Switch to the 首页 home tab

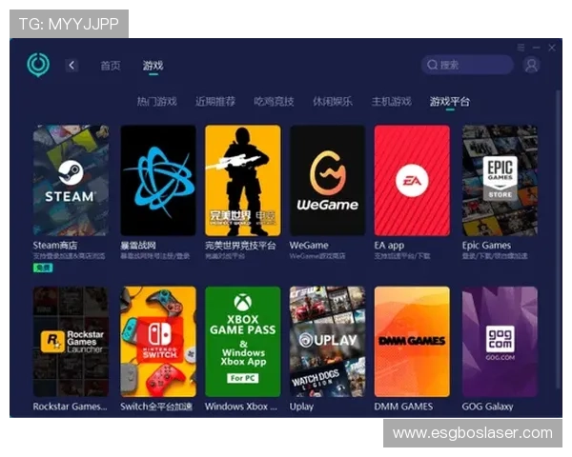[111, 66]
